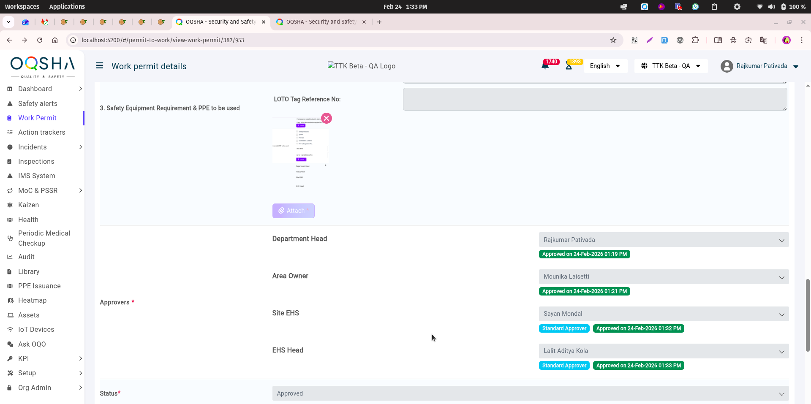811x404 pixels.
Task: Bookmark this page with star icon
Action: pyautogui.click(x=613, y=40)
